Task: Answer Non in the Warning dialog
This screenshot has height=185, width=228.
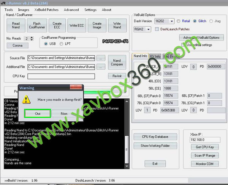Action: (64, 113)
